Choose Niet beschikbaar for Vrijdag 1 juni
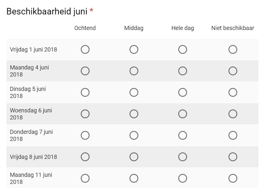This screenshot has width=264, height=188. pos(233,49)
